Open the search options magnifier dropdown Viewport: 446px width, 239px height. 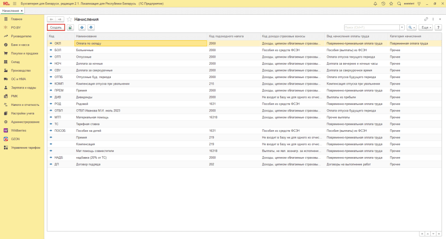pos(412,27)
